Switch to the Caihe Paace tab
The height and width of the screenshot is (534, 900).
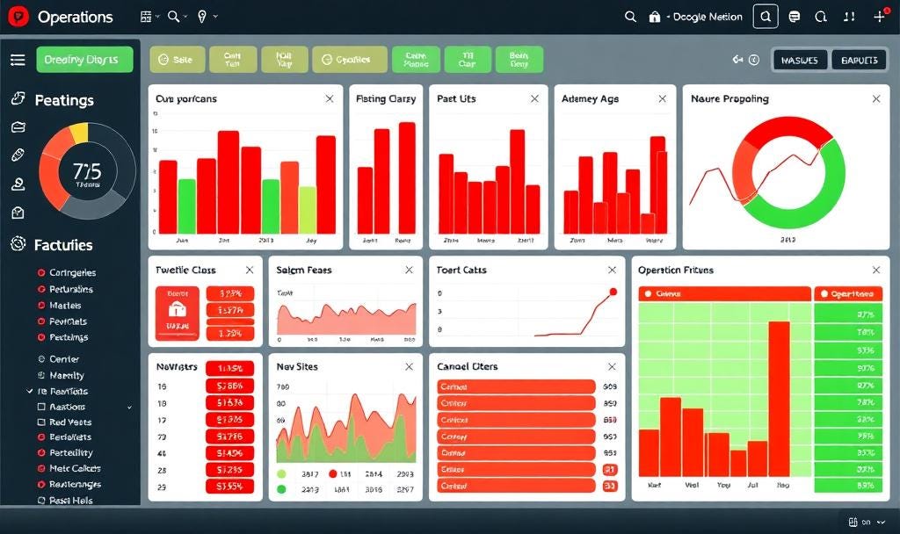416,59
